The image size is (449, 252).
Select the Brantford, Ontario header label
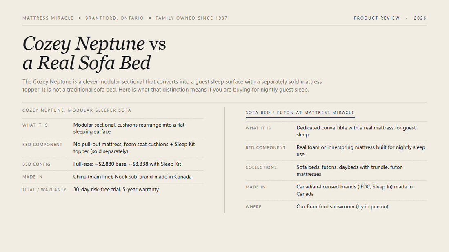(x=115, y=18)
